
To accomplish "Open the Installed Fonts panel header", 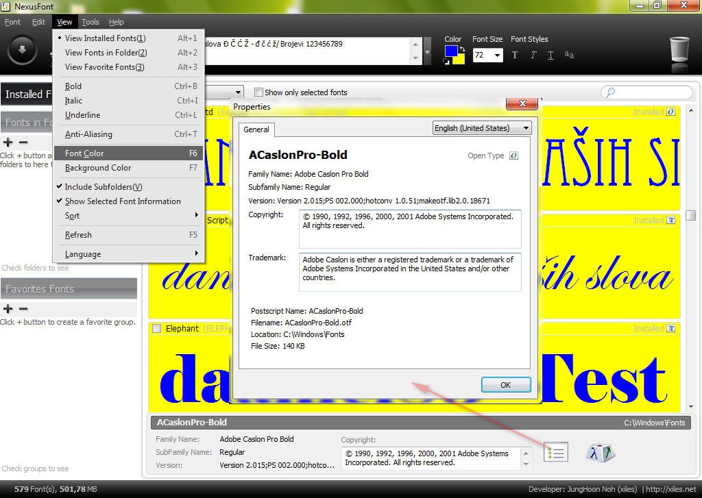I will pyautogui.click(x=27, y=95).
